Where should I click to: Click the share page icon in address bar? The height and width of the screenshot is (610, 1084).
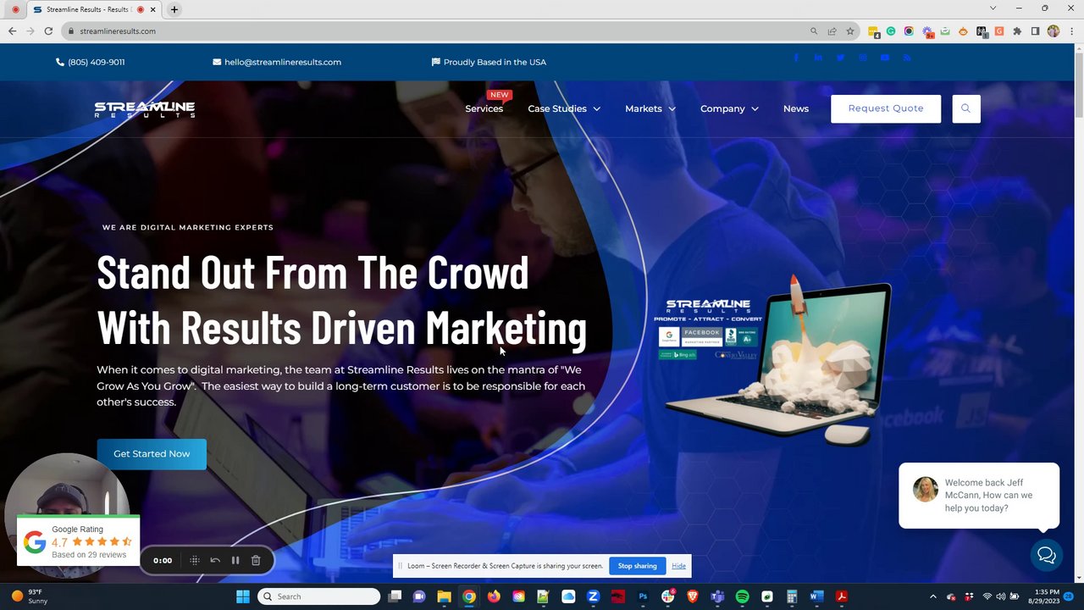pos(832,31)
